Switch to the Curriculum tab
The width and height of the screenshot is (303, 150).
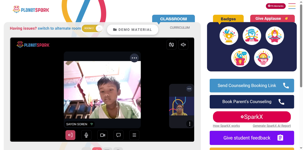(180, 28)
